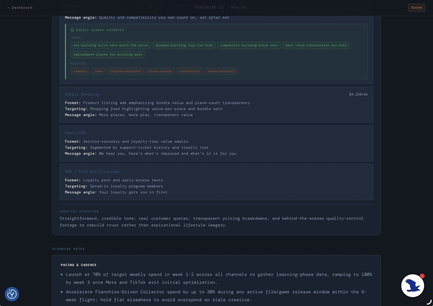Go back to the Dashboard link
The image size is (433, 306).
pos(20,7)
